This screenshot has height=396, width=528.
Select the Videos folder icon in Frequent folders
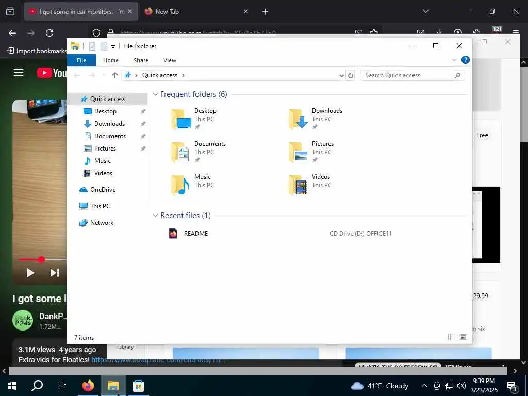coord(299,185)
